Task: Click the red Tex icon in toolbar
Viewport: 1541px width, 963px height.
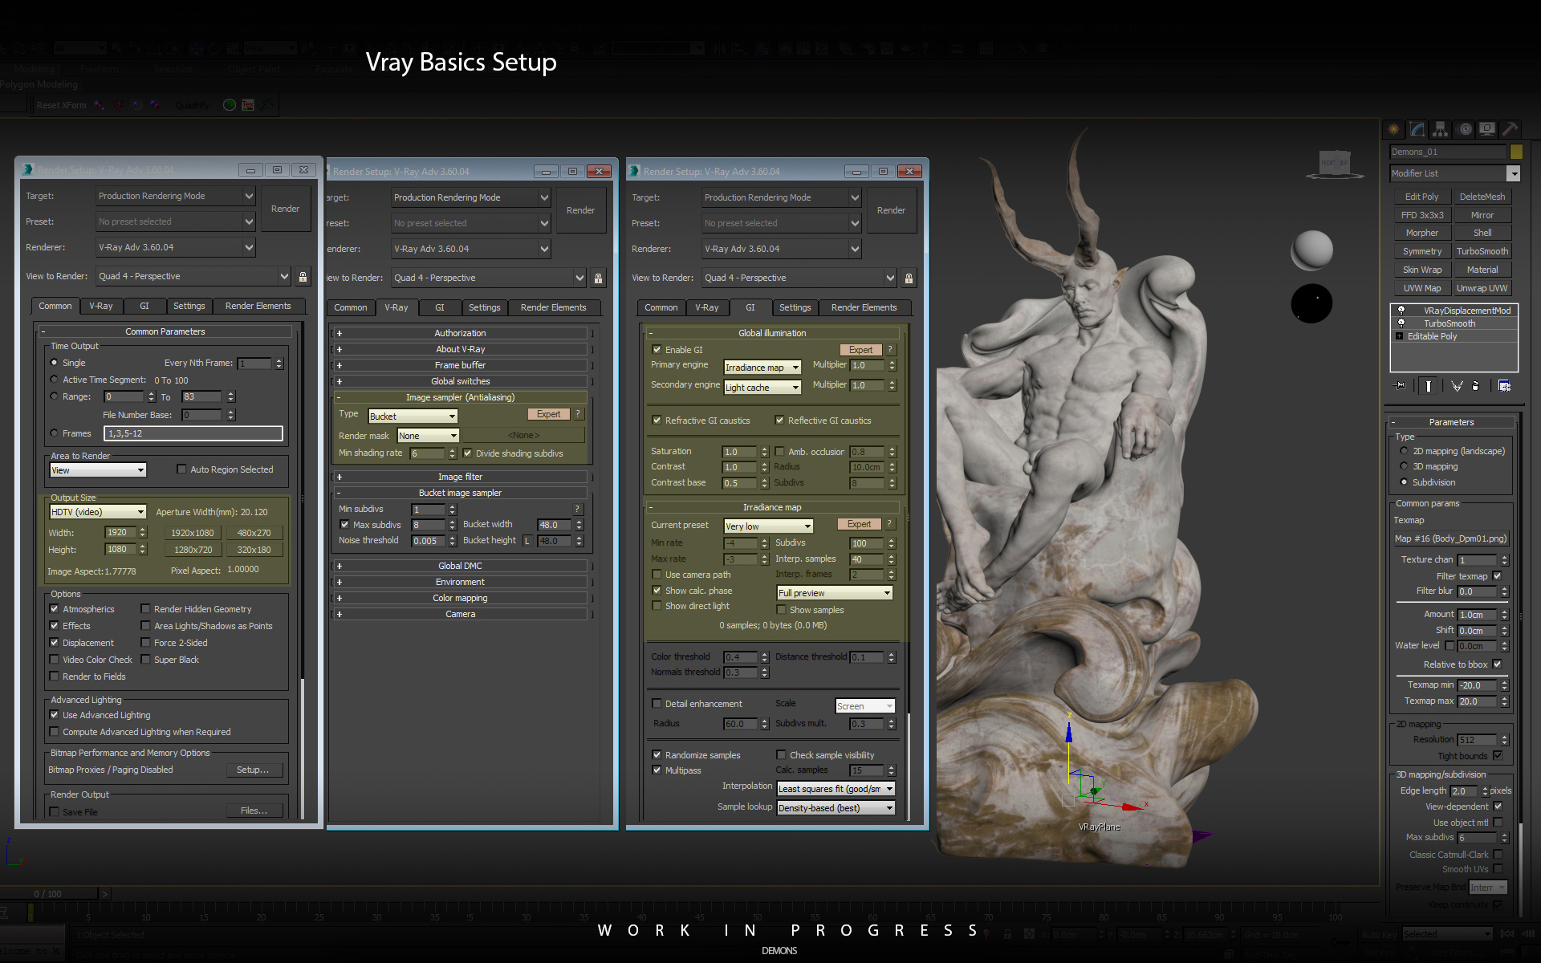Action: coord(248,105)
